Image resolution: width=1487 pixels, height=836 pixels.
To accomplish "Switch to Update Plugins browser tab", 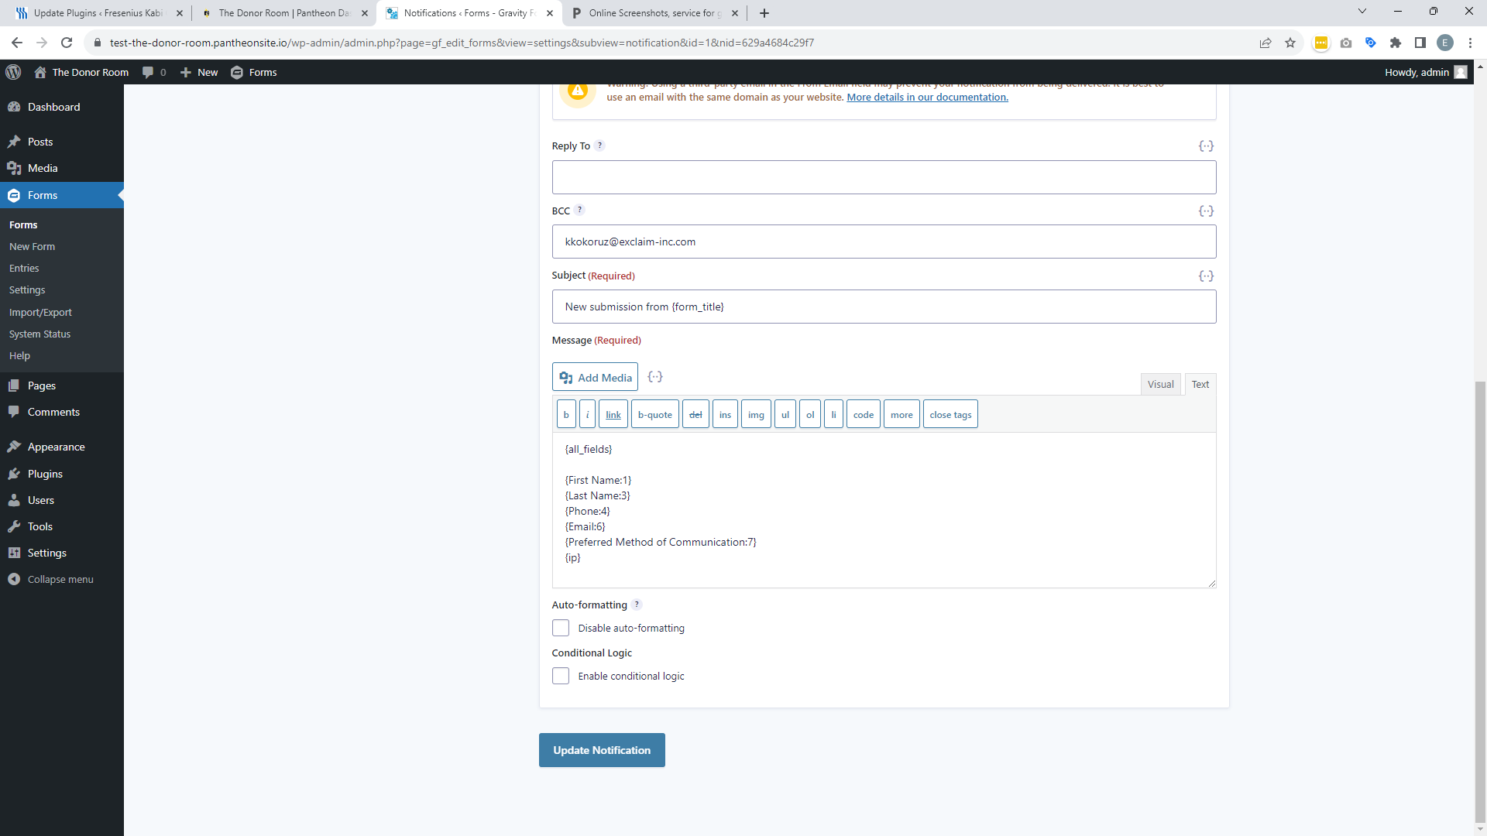I will coord(98,13).
